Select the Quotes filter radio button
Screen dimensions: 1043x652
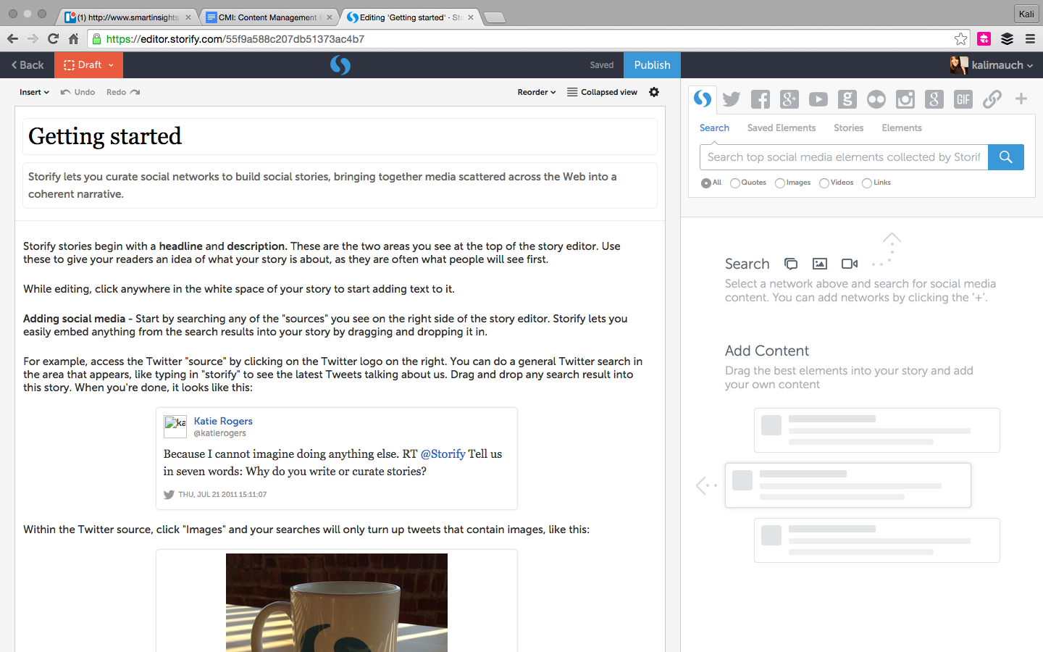(x=735, y=183)
